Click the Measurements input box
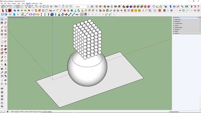Screen dimensions: 201x113 tap(190, 112)
